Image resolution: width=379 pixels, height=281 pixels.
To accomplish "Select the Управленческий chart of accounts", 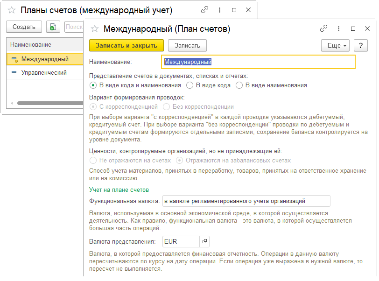I will click(43, 73).
